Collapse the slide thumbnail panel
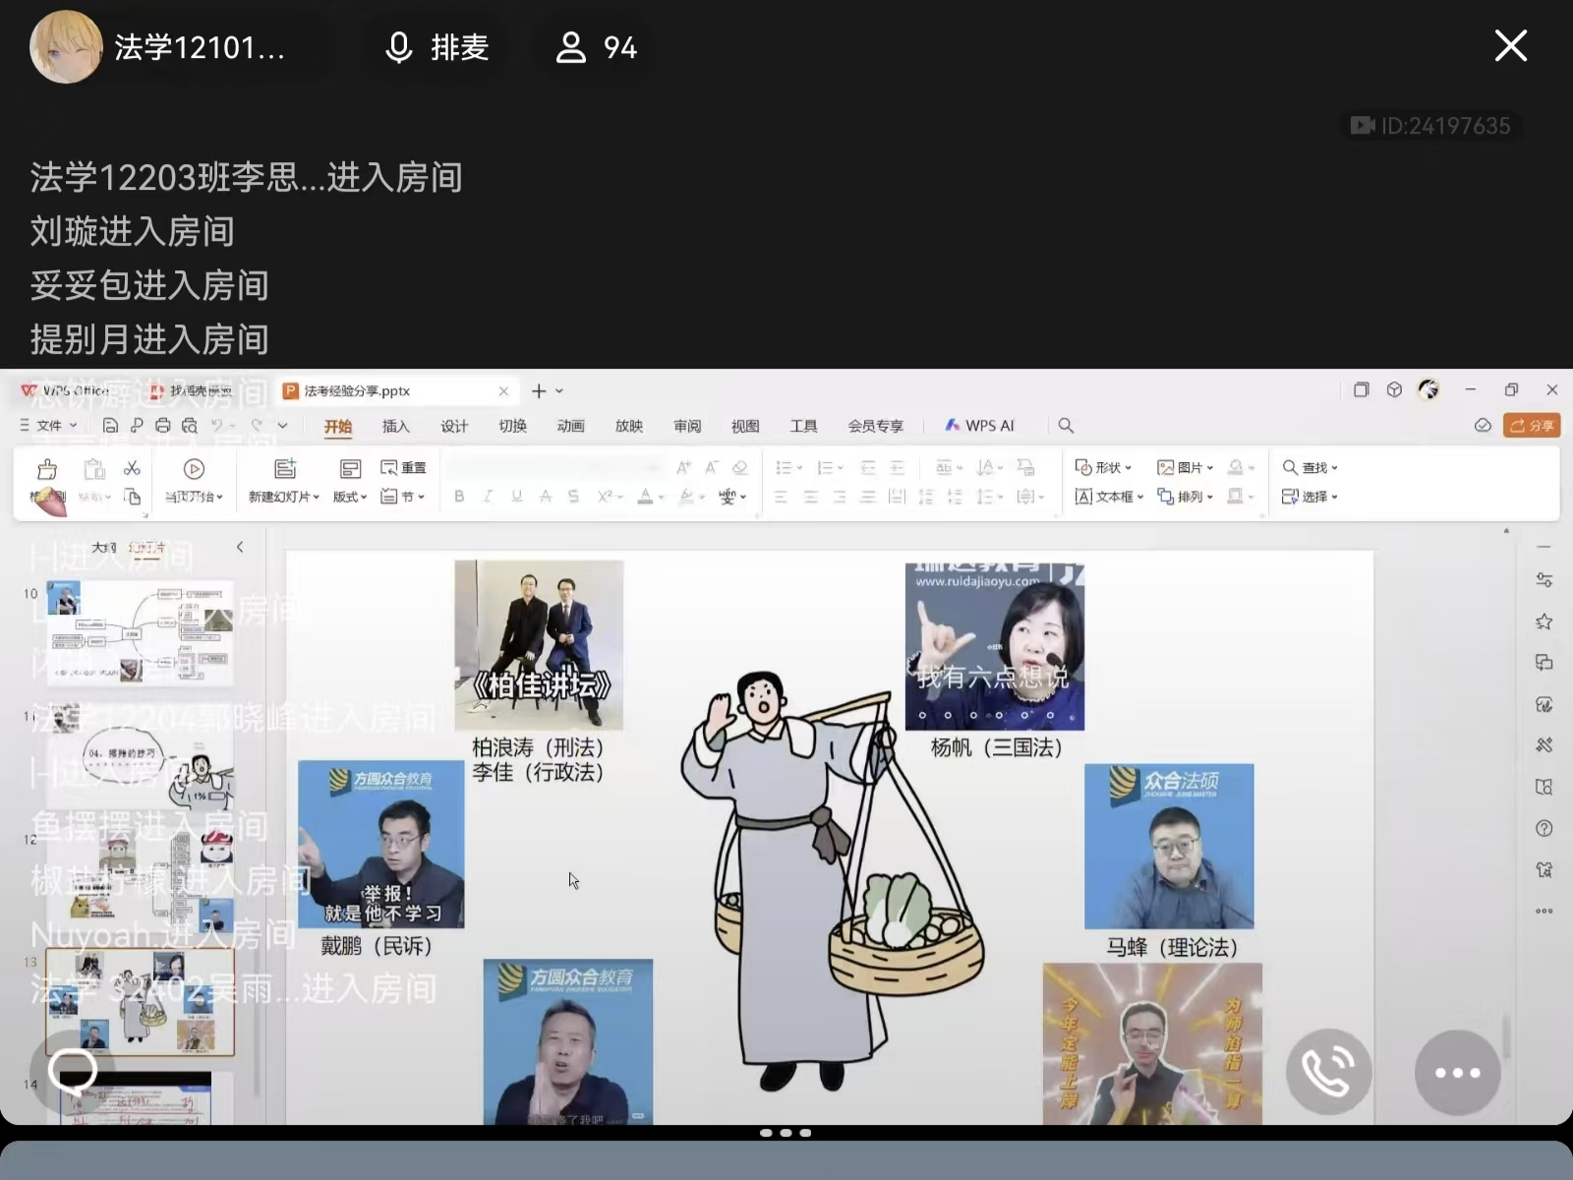 coord(240,547)
